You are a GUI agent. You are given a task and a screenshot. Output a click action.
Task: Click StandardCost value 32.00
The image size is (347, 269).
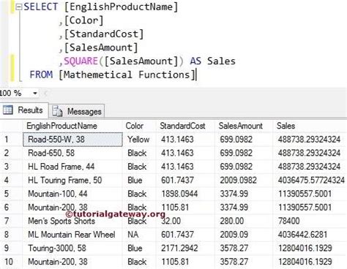(x=185, y=221)
